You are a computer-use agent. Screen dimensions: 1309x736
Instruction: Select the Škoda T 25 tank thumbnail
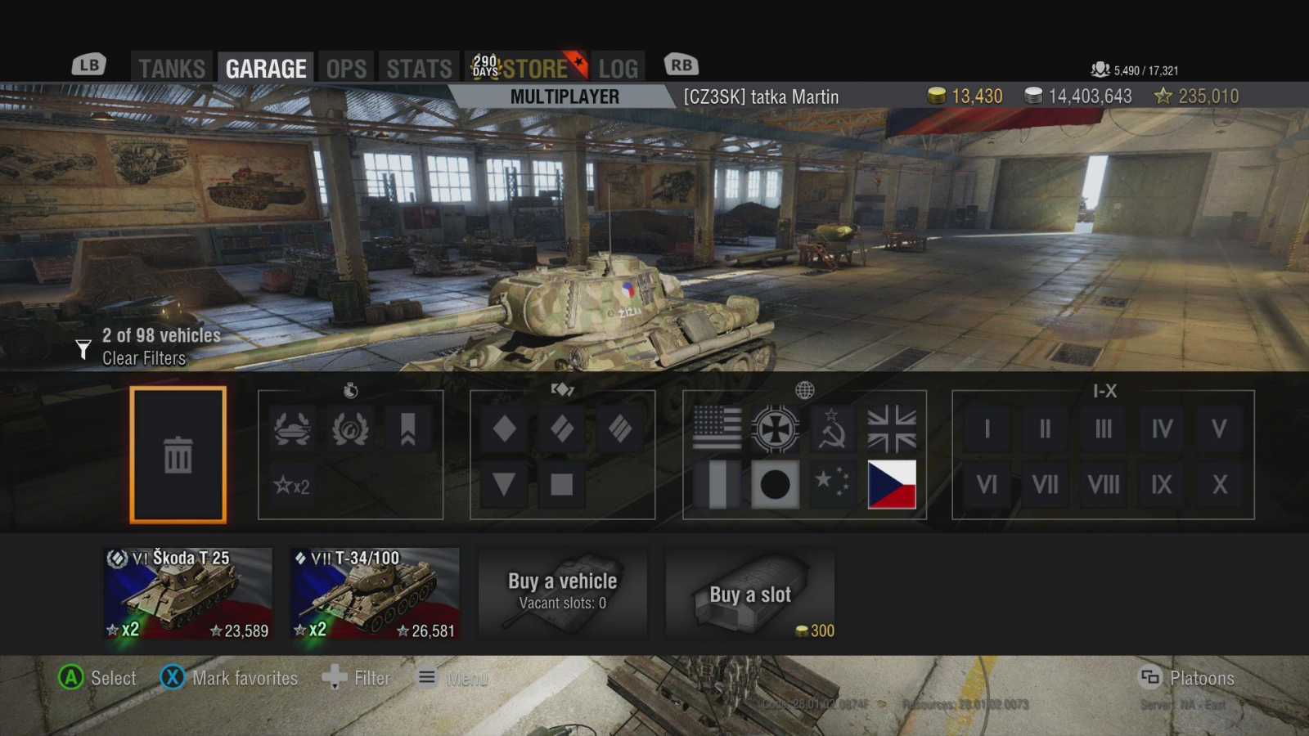pyautogui.click(x=188, y=595)
